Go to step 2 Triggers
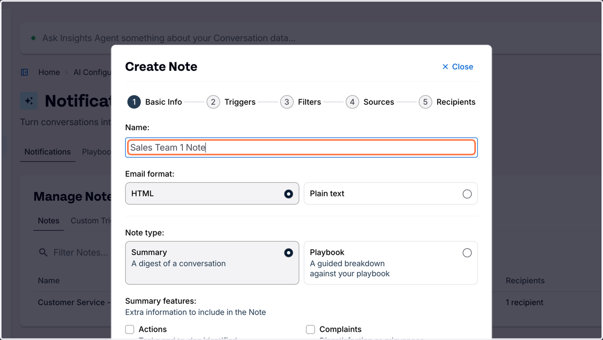Screen dimensions: 603x340 point(231,102)
